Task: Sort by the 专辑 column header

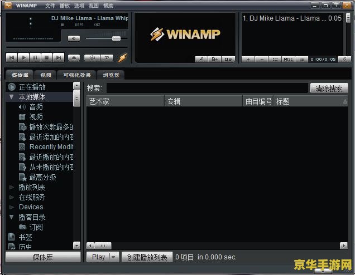Action: (x=204, y=101)
